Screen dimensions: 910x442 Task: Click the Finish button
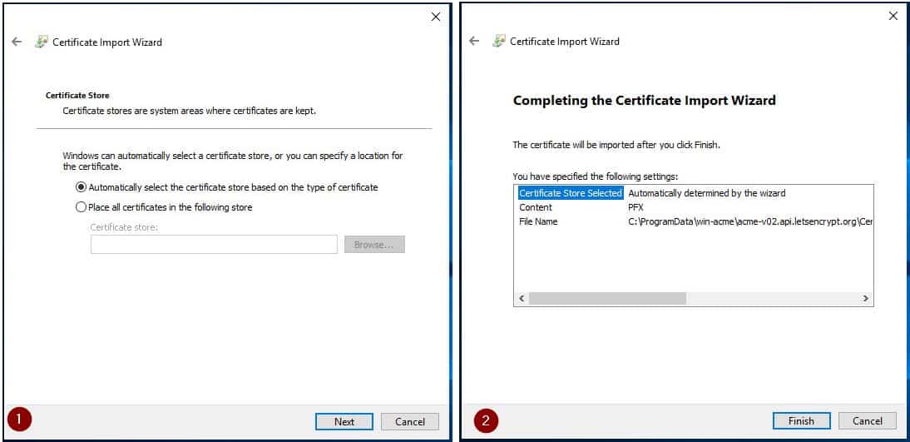[802, 421]
